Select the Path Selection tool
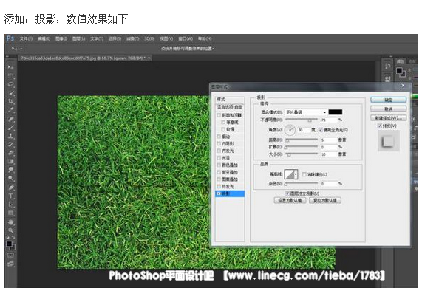 click(x=10, y=205)
